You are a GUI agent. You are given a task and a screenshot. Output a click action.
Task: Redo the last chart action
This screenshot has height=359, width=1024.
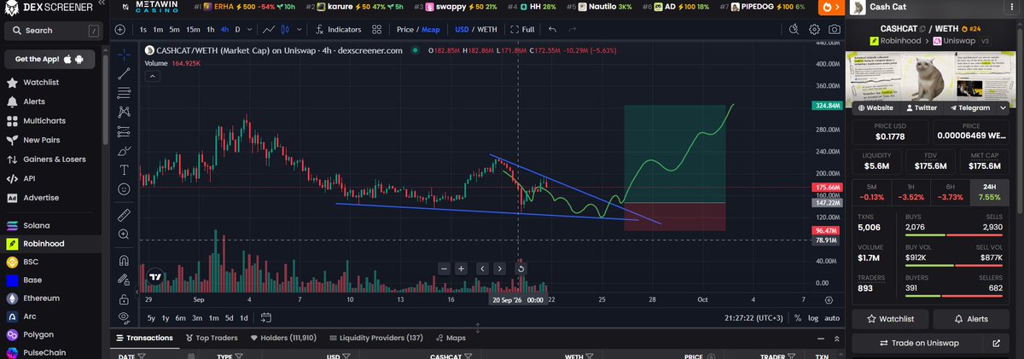573,29
